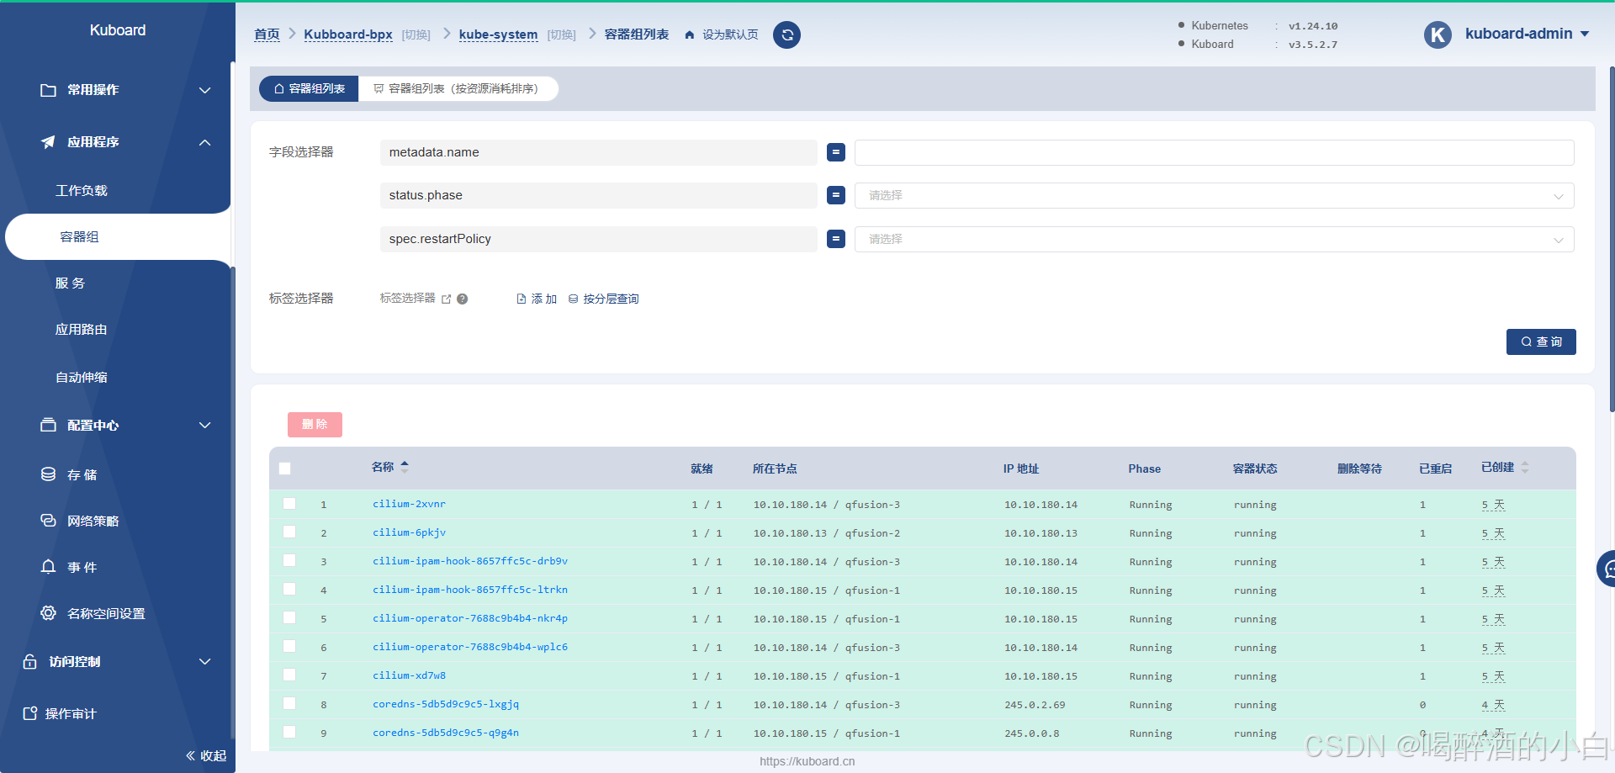This screenshot has height=773, width=1615.
Task: Check the box for cilium-2xvnr row
Action: pyautogui.click(x=289, y=504)
